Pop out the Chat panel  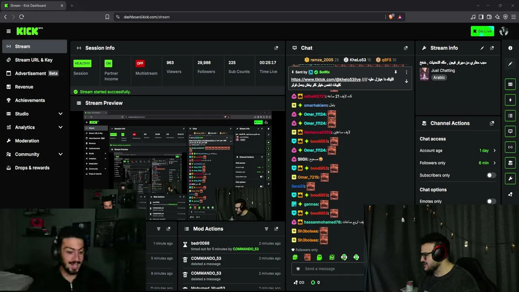405,48
